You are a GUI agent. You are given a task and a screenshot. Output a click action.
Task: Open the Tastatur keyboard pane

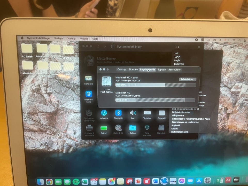pyautogui.click(x=147, y=114)
